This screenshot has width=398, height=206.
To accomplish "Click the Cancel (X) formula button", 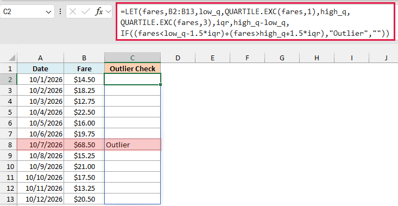I will [73, 11].
